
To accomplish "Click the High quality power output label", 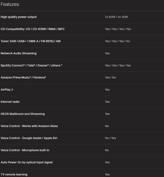I will tap(19, 17).
